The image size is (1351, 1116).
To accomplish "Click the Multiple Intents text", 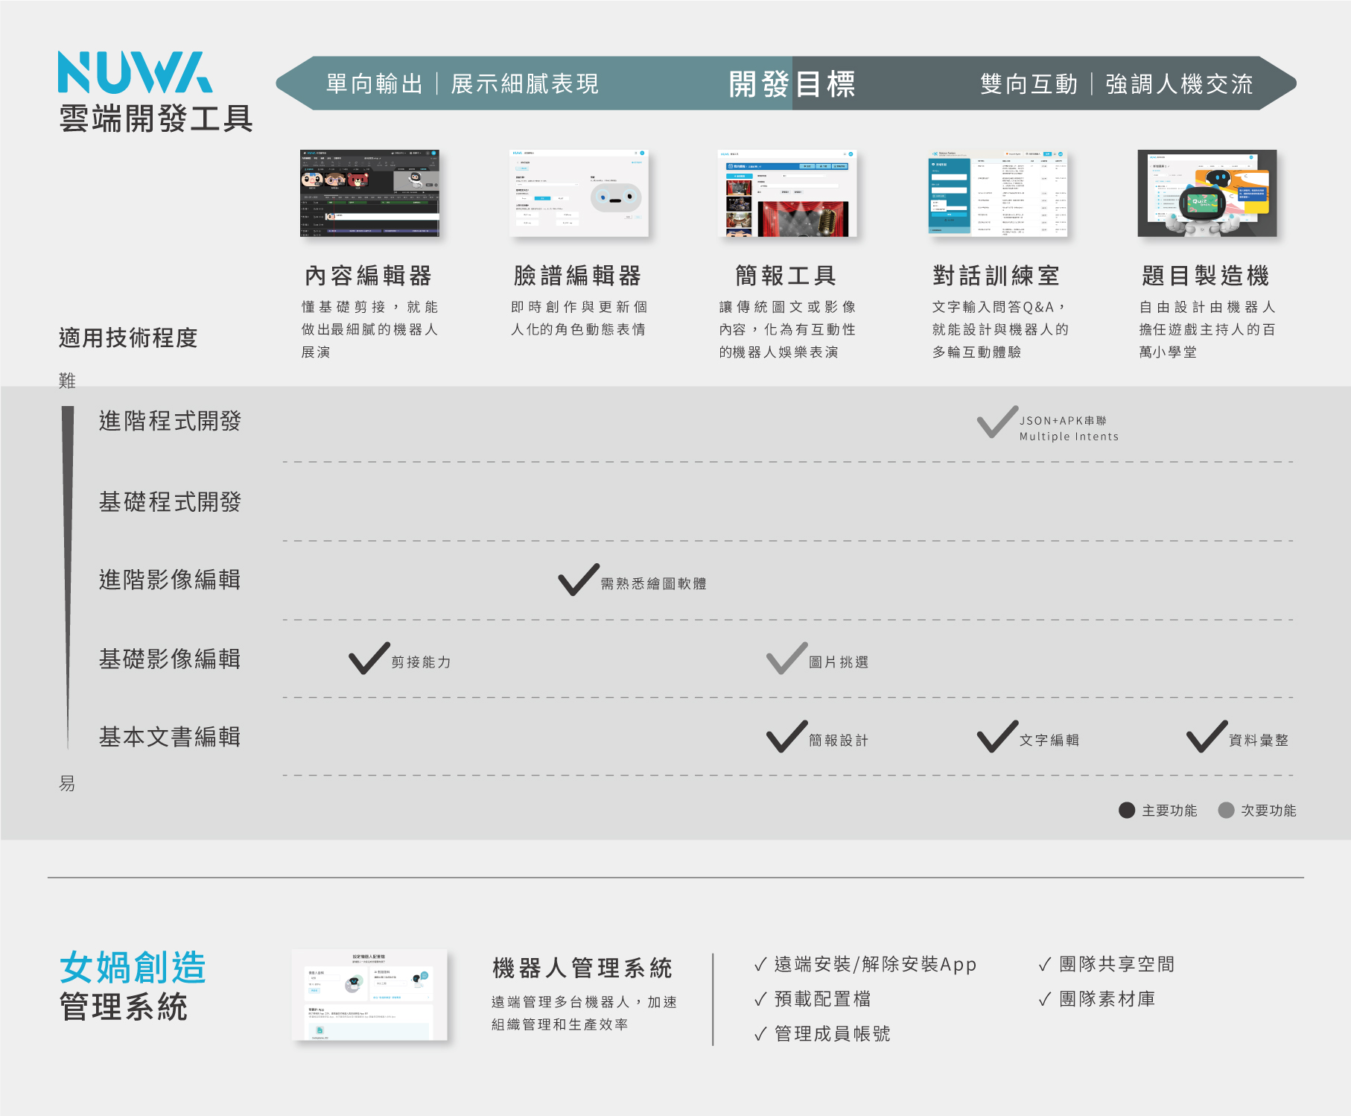I will coord(1069,437).
